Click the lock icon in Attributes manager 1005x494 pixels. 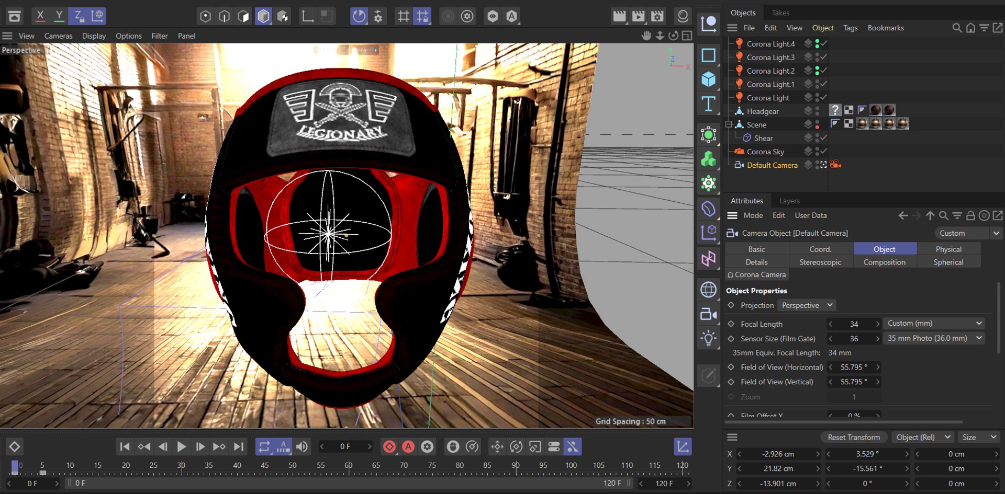(970, 215)
